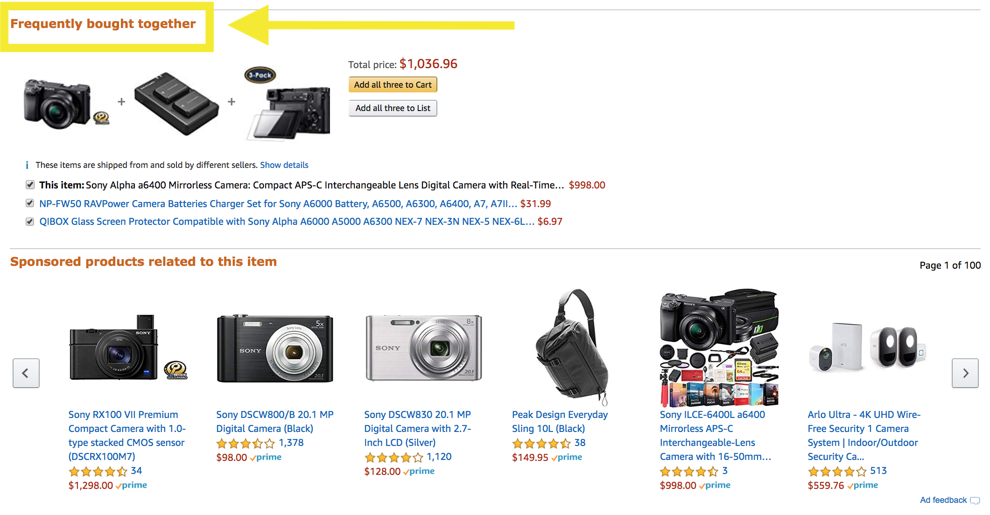Open the Sony a6400 camera image in bundle
Image resolution: width=990 pixels, height=515 pixels.
click(x=66, y=103)
